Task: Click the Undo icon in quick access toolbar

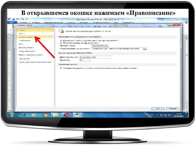Action: (x=17, y=19)
